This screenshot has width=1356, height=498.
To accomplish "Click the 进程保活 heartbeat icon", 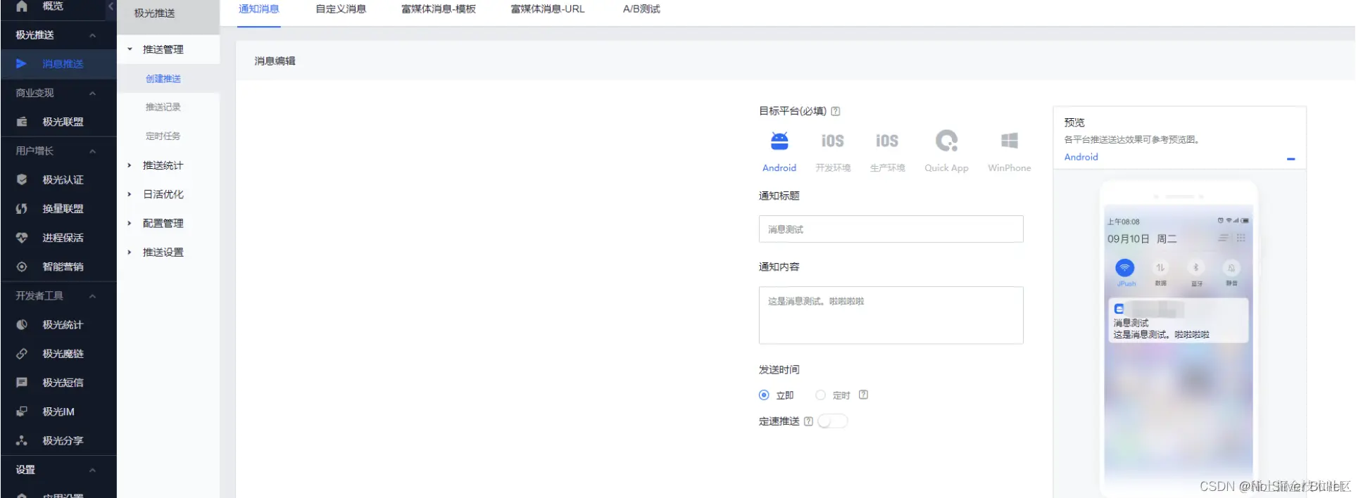I will tap(22, 238).
